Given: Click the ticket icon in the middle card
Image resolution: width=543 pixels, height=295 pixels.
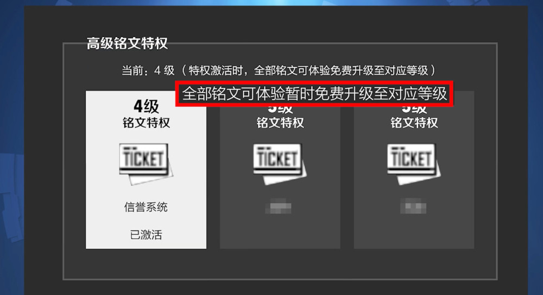Looking at the screenshot, I should click(x=280, y=164).
